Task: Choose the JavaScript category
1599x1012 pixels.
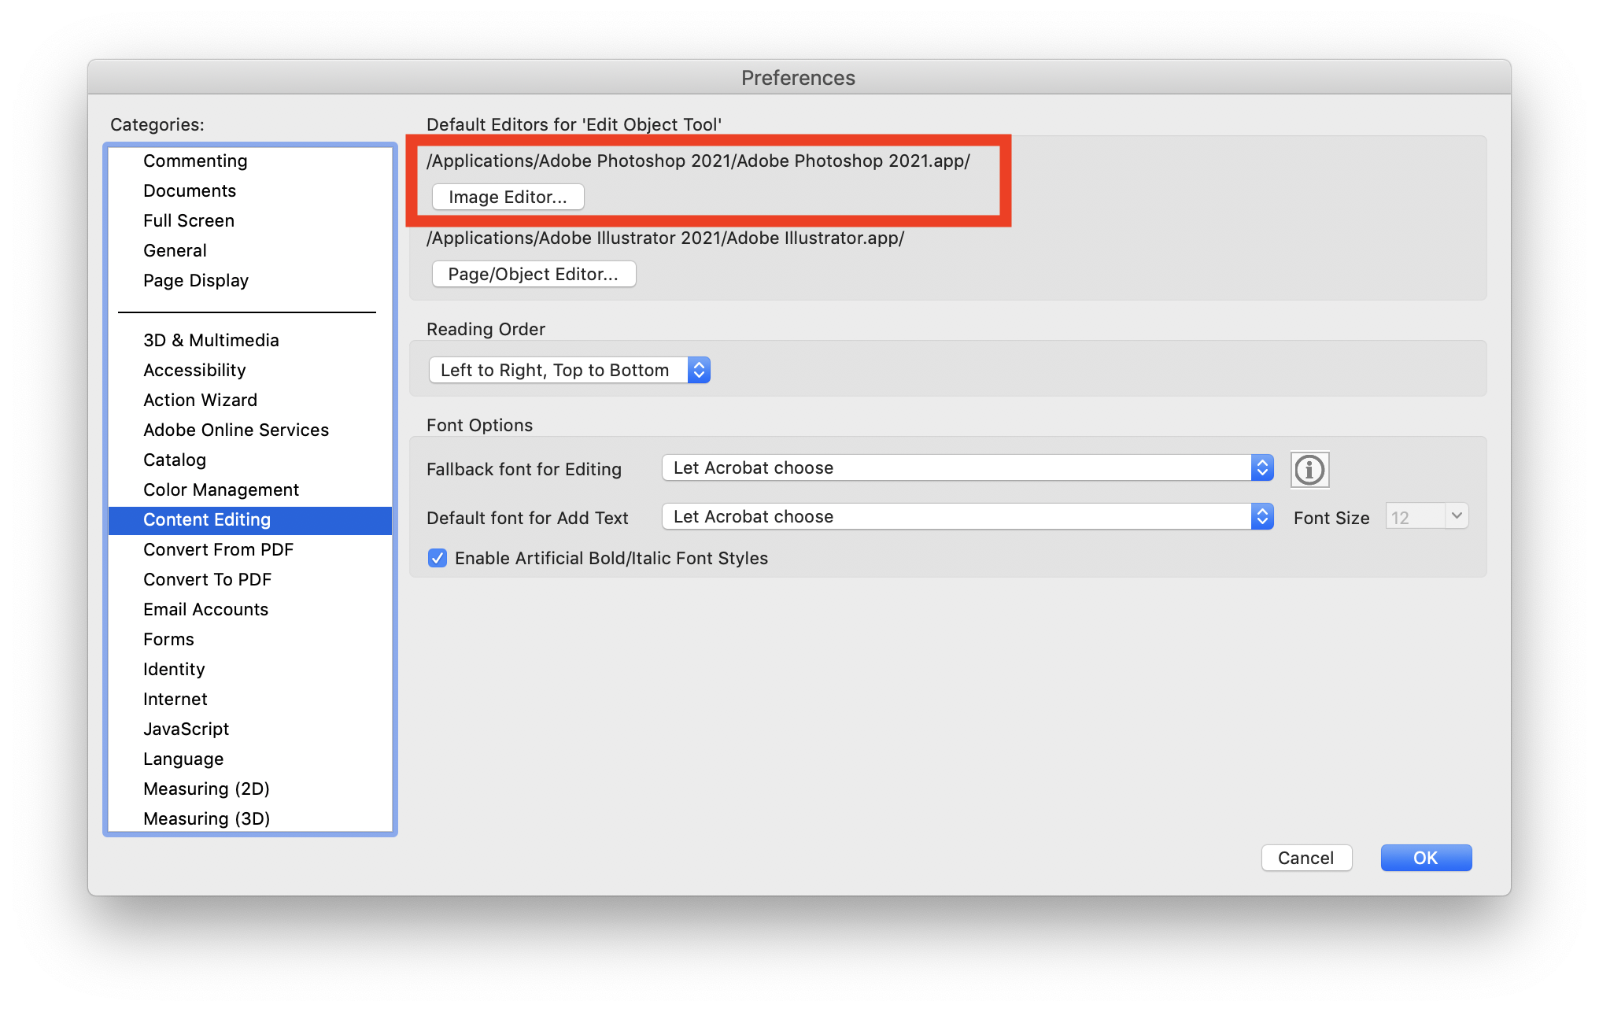Action: pos(186,729)
